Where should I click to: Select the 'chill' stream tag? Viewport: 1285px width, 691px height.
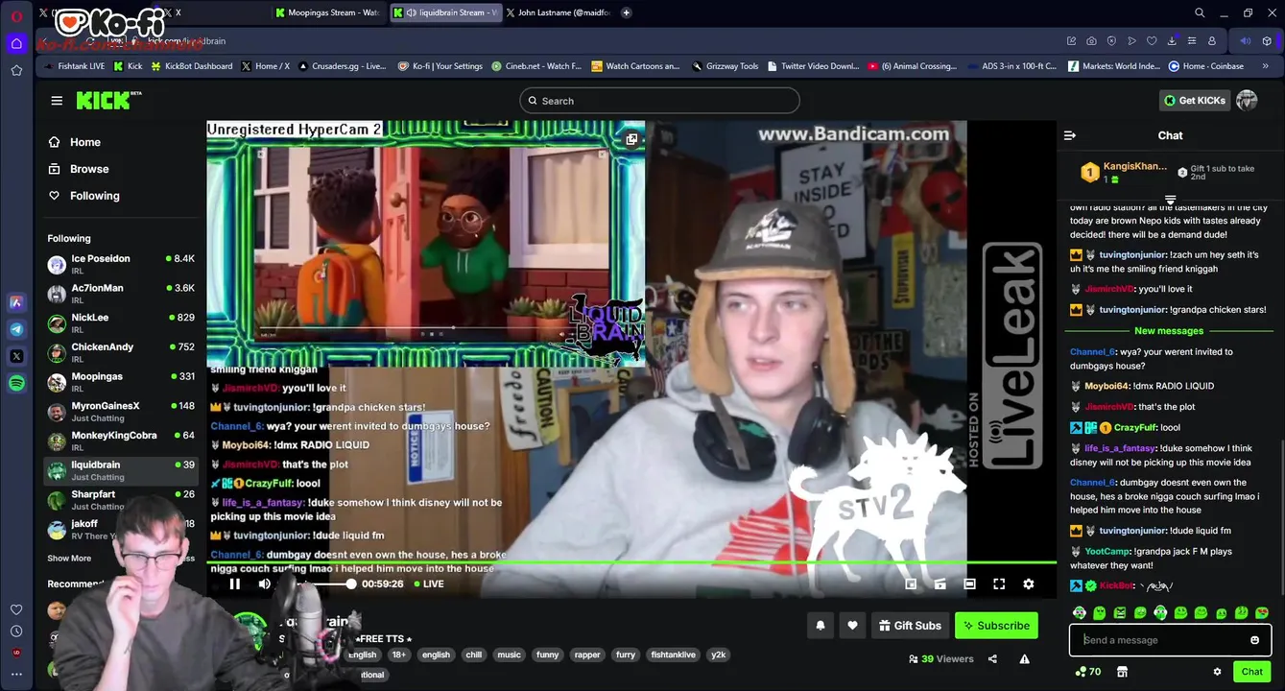[x=474, y=655]
